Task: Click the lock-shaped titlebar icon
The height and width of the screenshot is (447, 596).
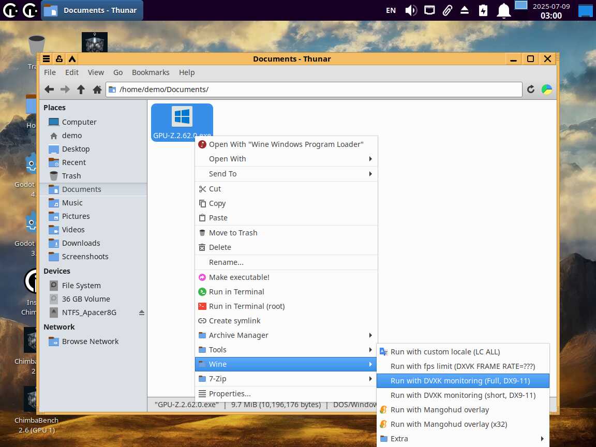Action: pyautogui.click(x=59, y=58)
